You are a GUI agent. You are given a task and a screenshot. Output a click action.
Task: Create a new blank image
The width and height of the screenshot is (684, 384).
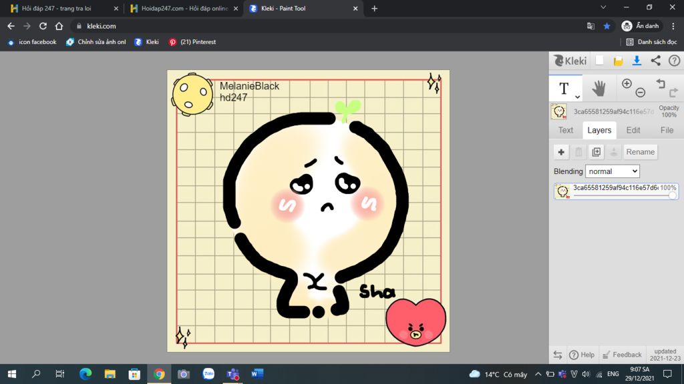[600, 61]
